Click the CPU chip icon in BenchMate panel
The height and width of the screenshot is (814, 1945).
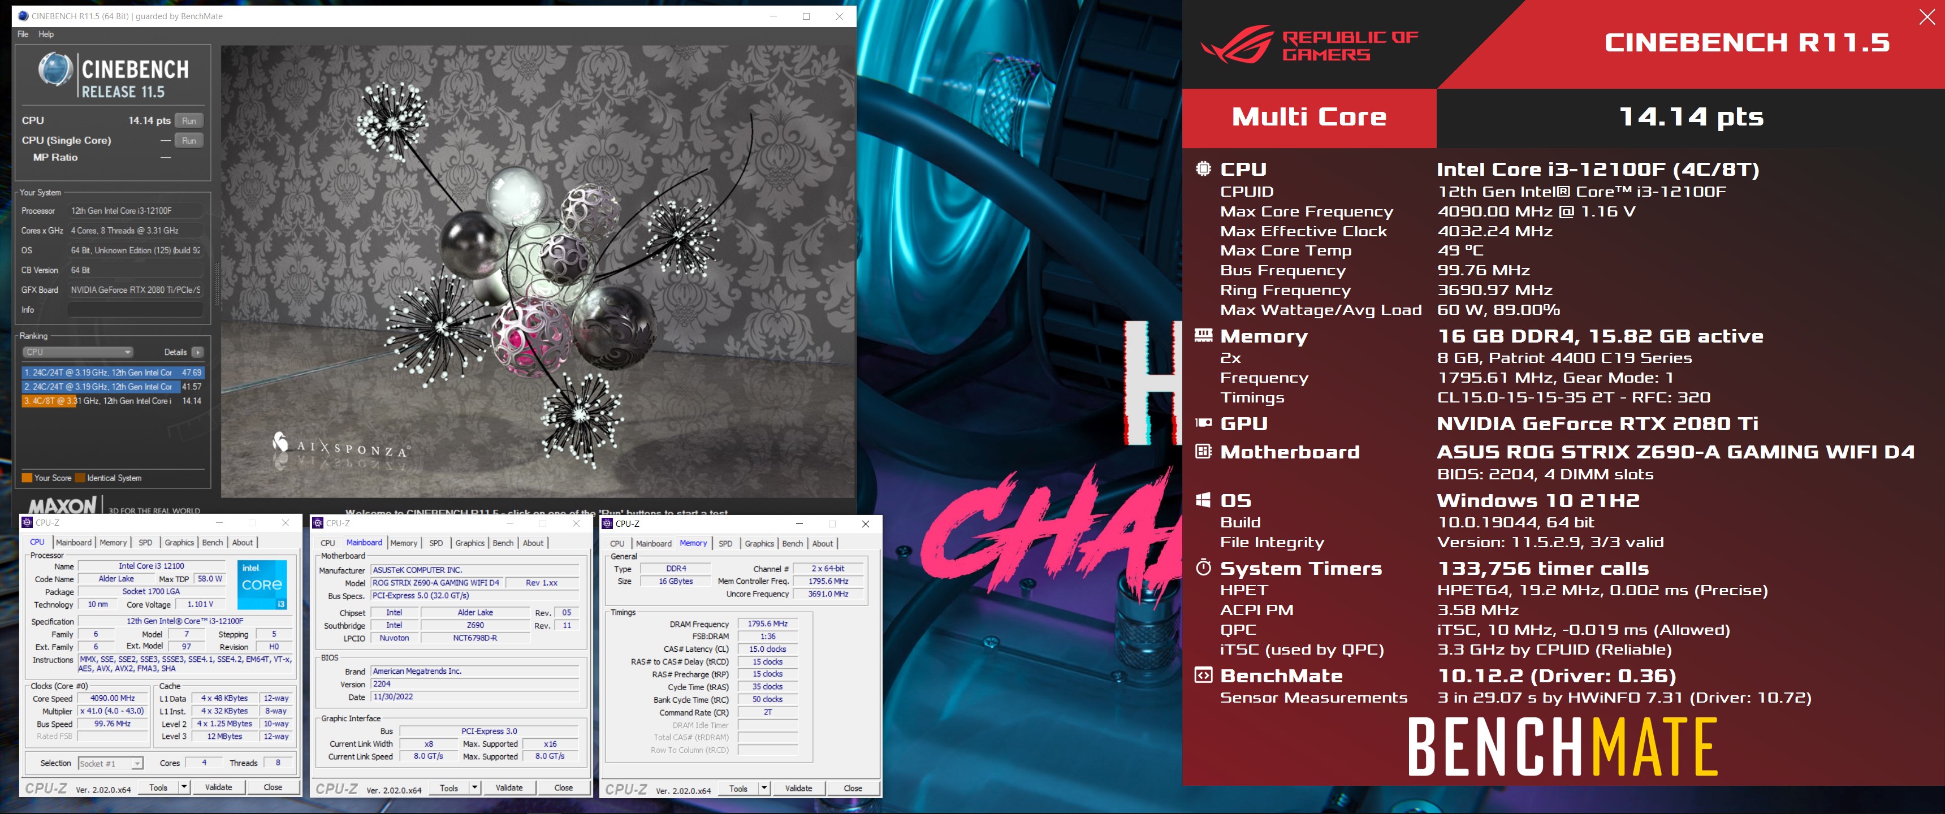[1204, 169]
